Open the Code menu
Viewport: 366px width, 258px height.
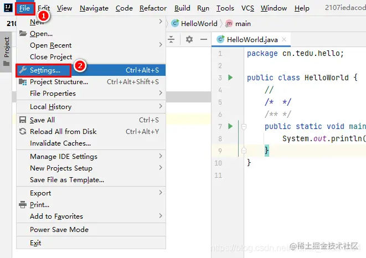124,8
